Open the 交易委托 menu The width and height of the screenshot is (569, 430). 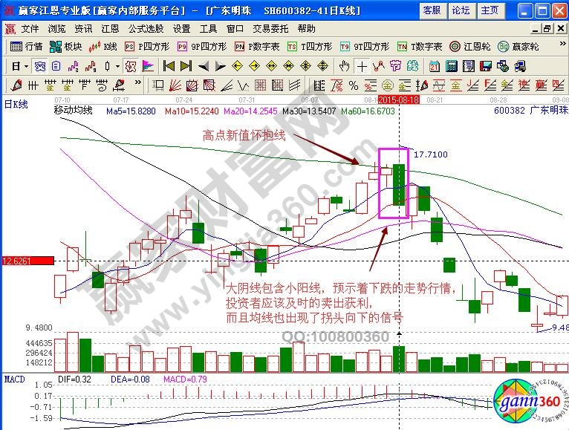(270, 28)
